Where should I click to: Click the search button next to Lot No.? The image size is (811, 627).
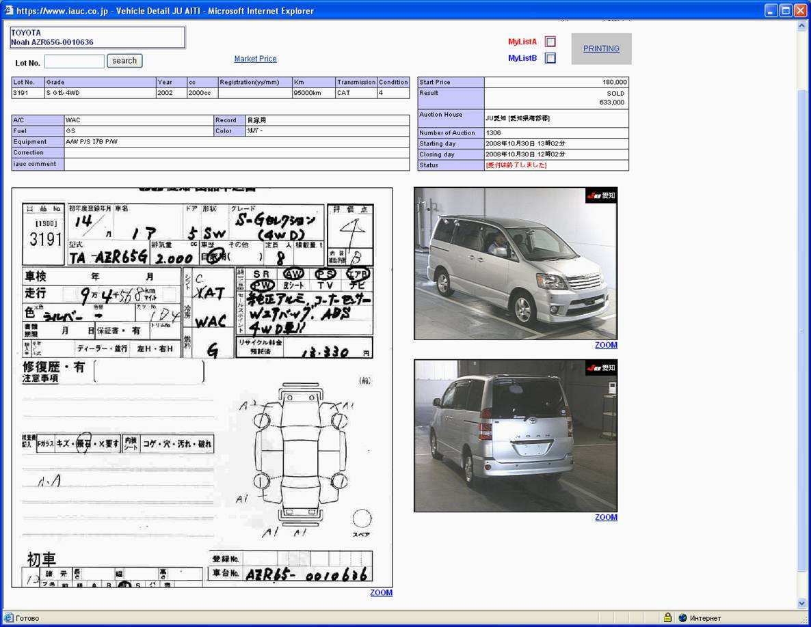click(x=124, y=61)
